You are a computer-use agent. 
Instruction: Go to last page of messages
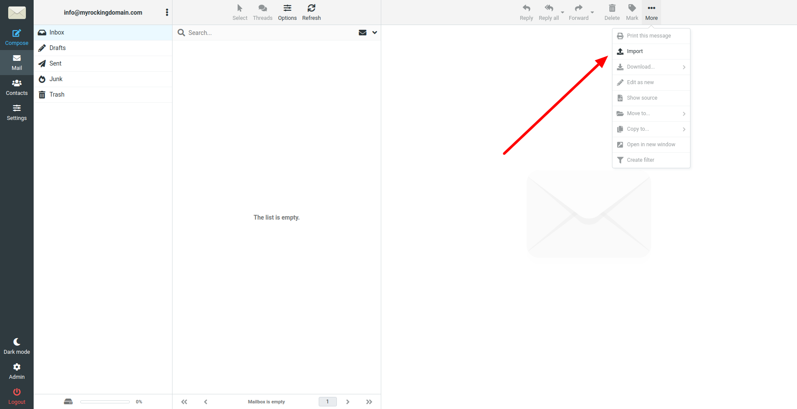369,402
